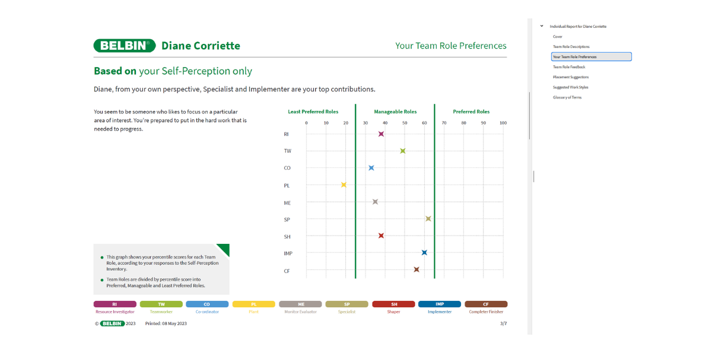Click the BELBIN logo in the header
Viewport: 712px width, 356px height.
click(125, 44)
